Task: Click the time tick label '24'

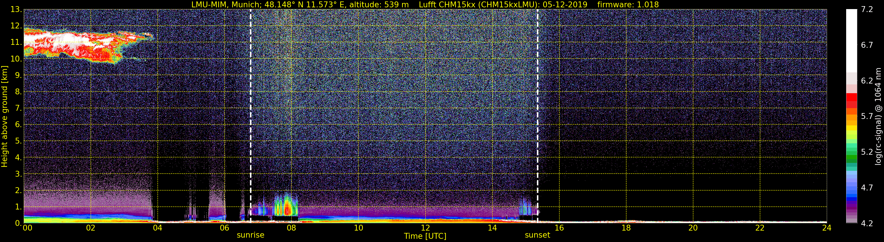Action: [827, 228]
